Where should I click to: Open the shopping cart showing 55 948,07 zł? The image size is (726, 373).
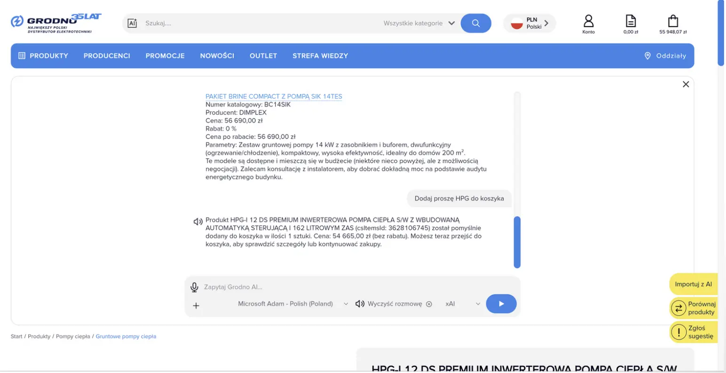pos(672,23)
